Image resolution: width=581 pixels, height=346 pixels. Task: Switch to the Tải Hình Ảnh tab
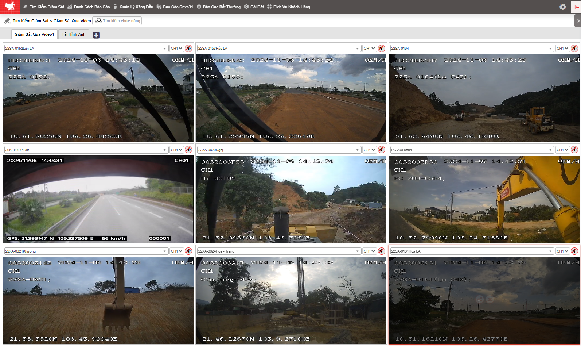73,34
